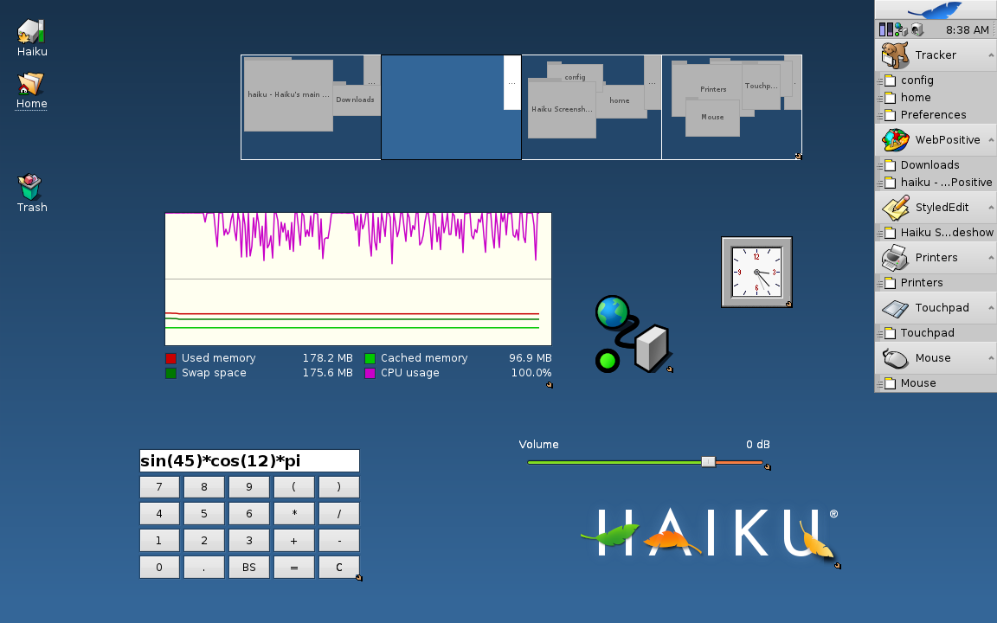Open the Home folder desktop icon
This screenshot has height=623, width=997.
[31, 84]
